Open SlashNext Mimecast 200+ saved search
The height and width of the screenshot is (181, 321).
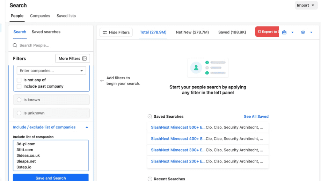click(x=208, y=161)
